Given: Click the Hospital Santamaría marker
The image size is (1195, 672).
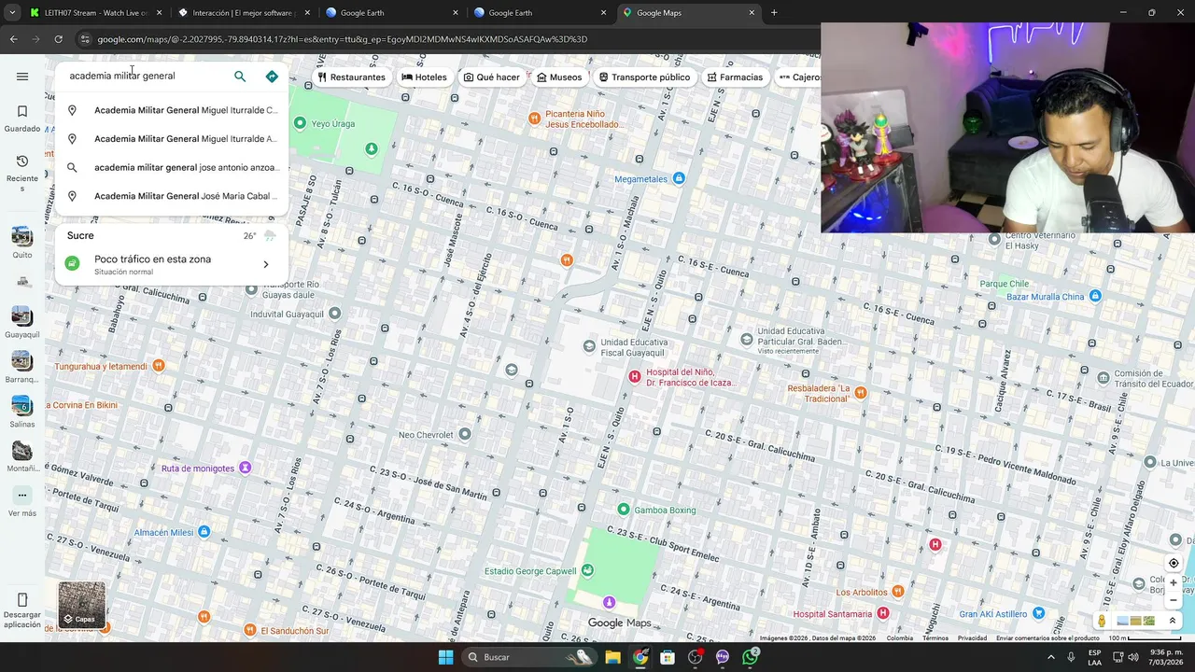Looking at the screenshot, I should pyautogui.click(x=883, y=613).
